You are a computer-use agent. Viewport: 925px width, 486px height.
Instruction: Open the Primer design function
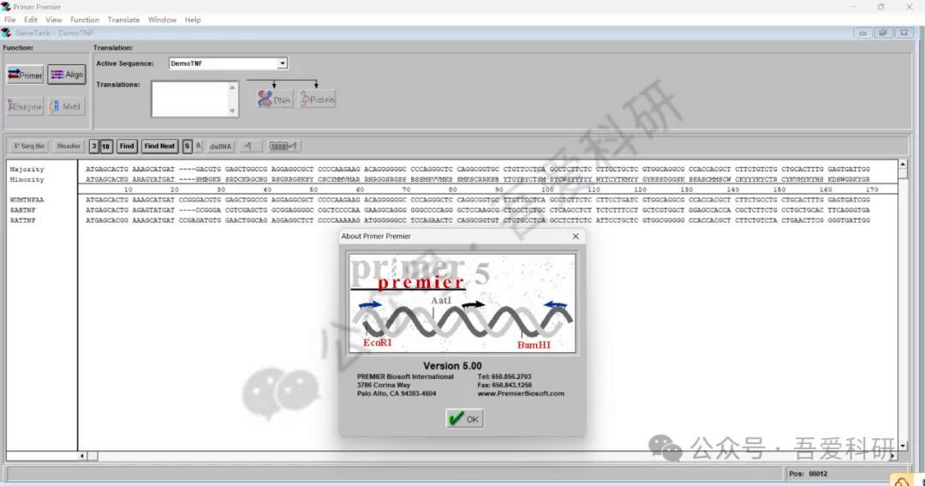click(25, 75)
